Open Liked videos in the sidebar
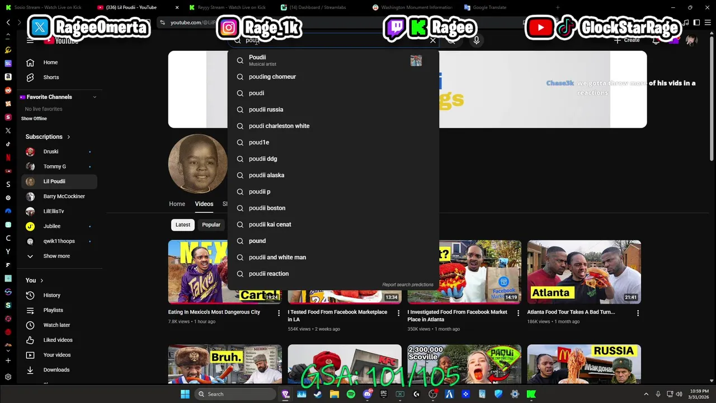 point(59,340)
